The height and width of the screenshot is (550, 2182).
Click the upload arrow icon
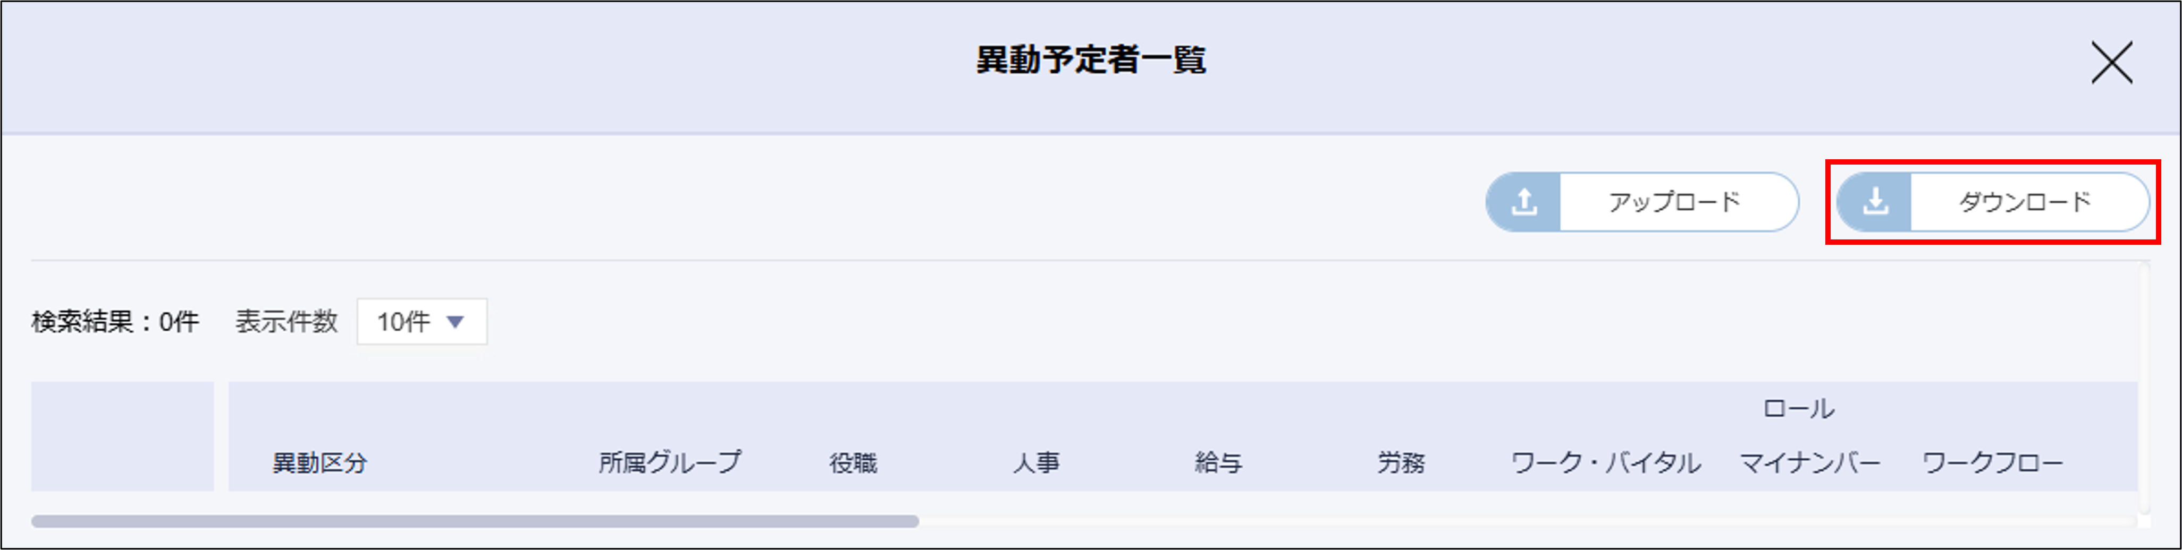point(1524,202)
